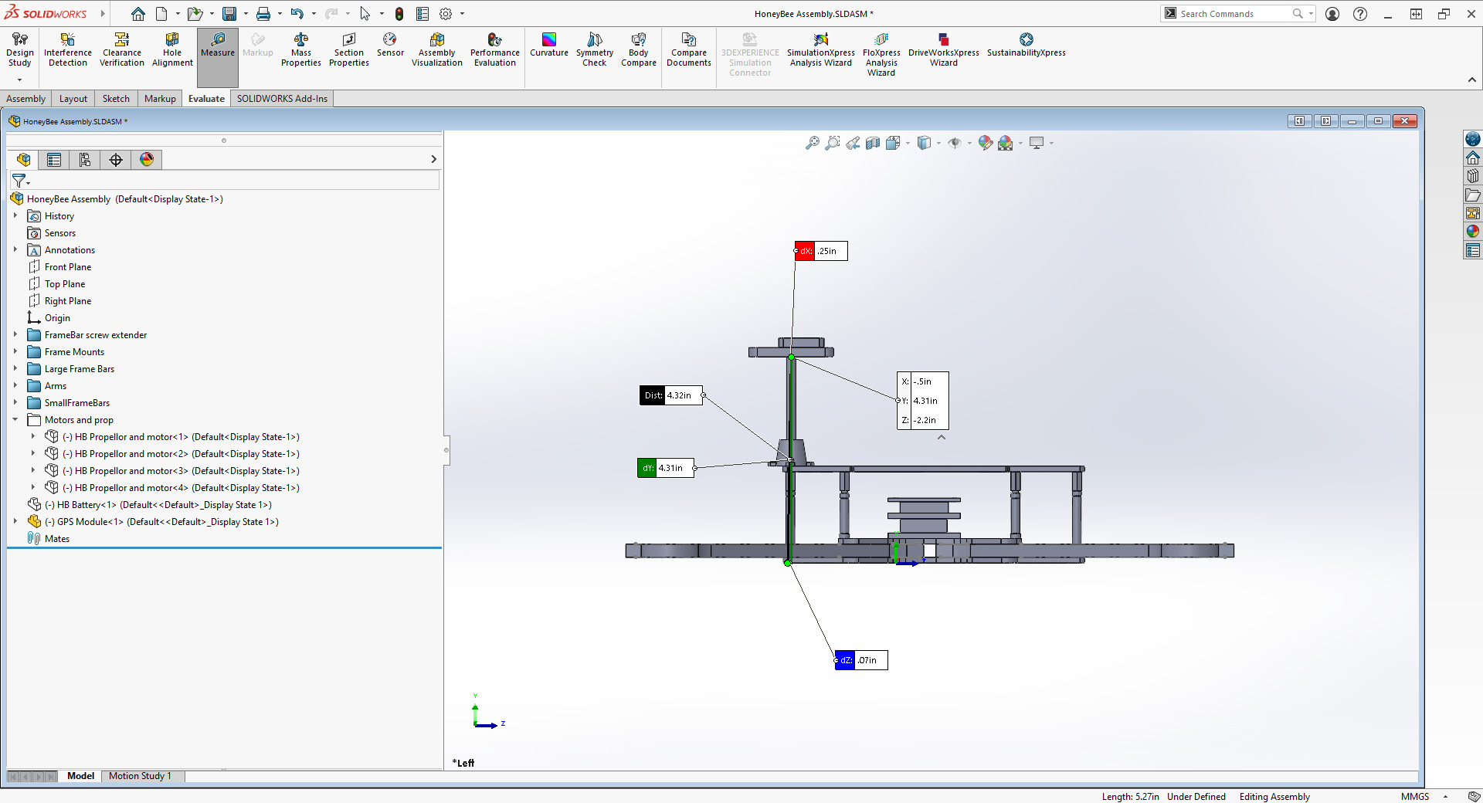Launch the Clearance Verification tool
This screenshot has width=1483, height=803.
(x=121, y=49)
